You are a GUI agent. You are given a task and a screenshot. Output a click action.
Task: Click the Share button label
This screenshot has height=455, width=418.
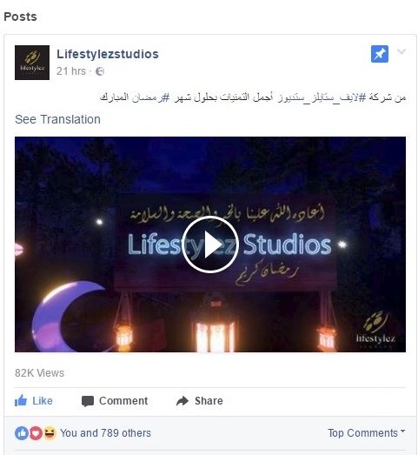tap(209, 401)
